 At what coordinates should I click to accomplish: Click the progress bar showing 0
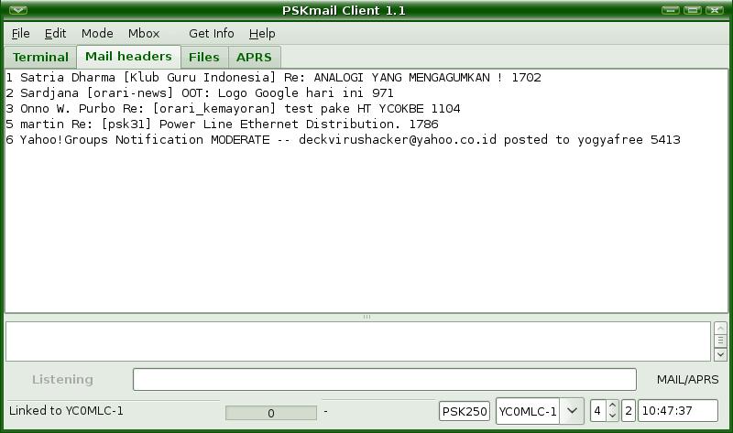(x=270, y=413)
